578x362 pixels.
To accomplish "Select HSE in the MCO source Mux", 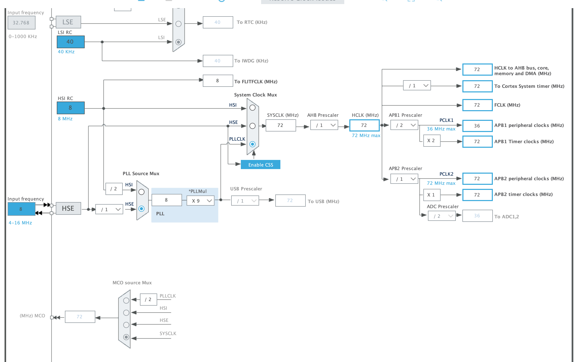I will pos(126,325).
